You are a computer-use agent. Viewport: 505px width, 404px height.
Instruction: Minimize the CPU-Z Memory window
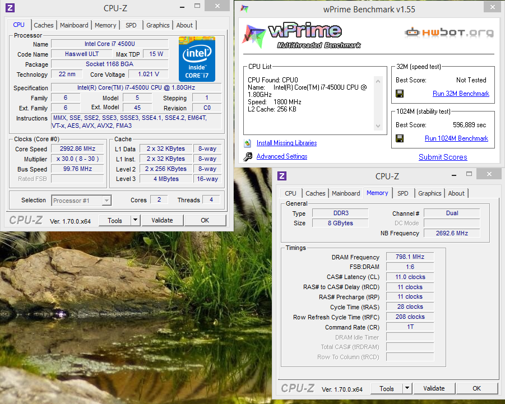coord(454,175)
